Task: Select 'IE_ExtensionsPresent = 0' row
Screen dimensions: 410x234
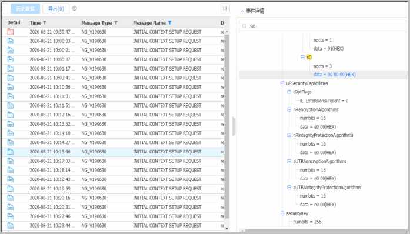Action: coord(324,101)
